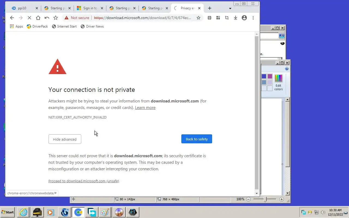Click the Not secure warning icon
This screenshot has width=349, height=218.
pyautogui.click(x=67, y=18)
